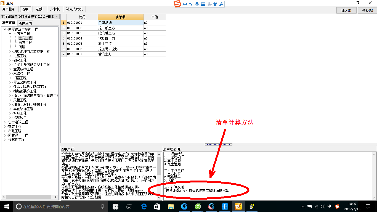Image resolution: width=377 pixels, height=212 pixels.
Task: Select the 管沟土方 row
Action: [x=113, y=54]
